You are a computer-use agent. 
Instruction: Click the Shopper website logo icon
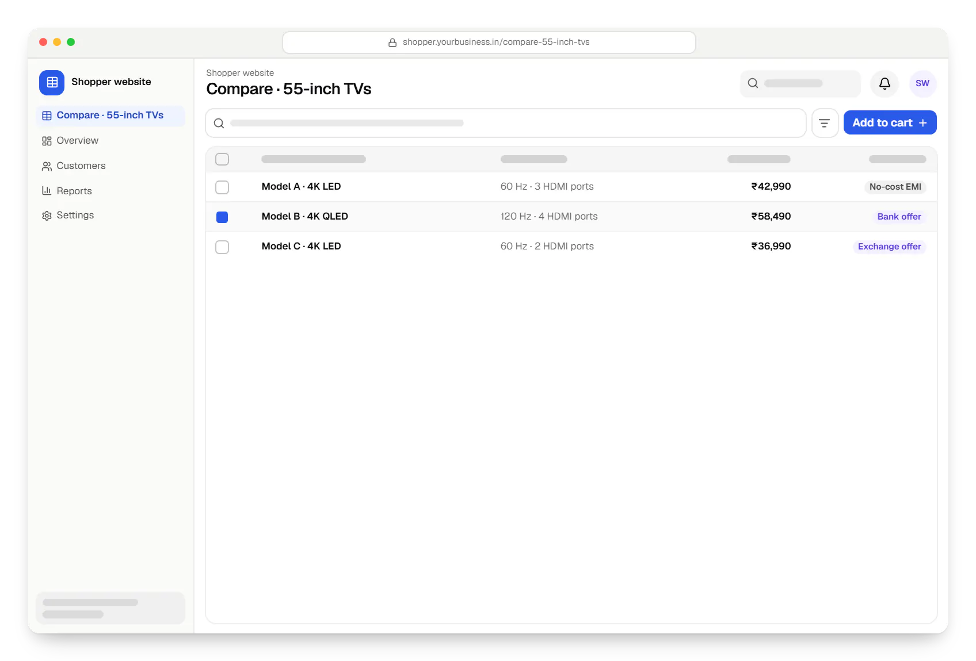click(52, 82)
